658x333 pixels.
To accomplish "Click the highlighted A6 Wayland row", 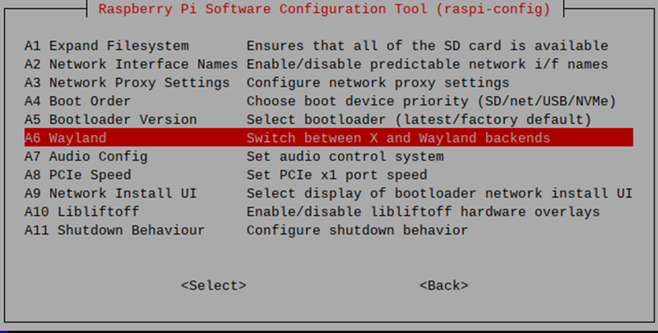I will tap(328, 138).
